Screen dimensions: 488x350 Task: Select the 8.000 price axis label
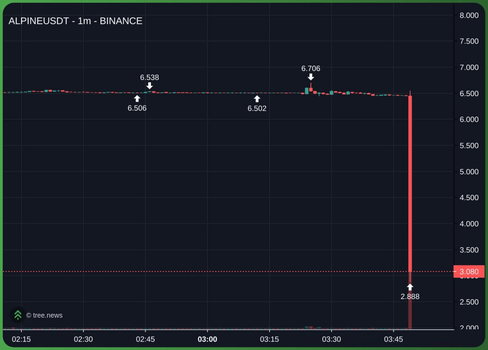click(469, 15)
